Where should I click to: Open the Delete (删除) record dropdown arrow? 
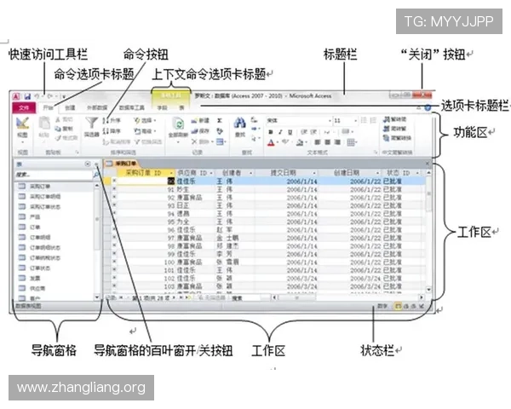point(212,141)
